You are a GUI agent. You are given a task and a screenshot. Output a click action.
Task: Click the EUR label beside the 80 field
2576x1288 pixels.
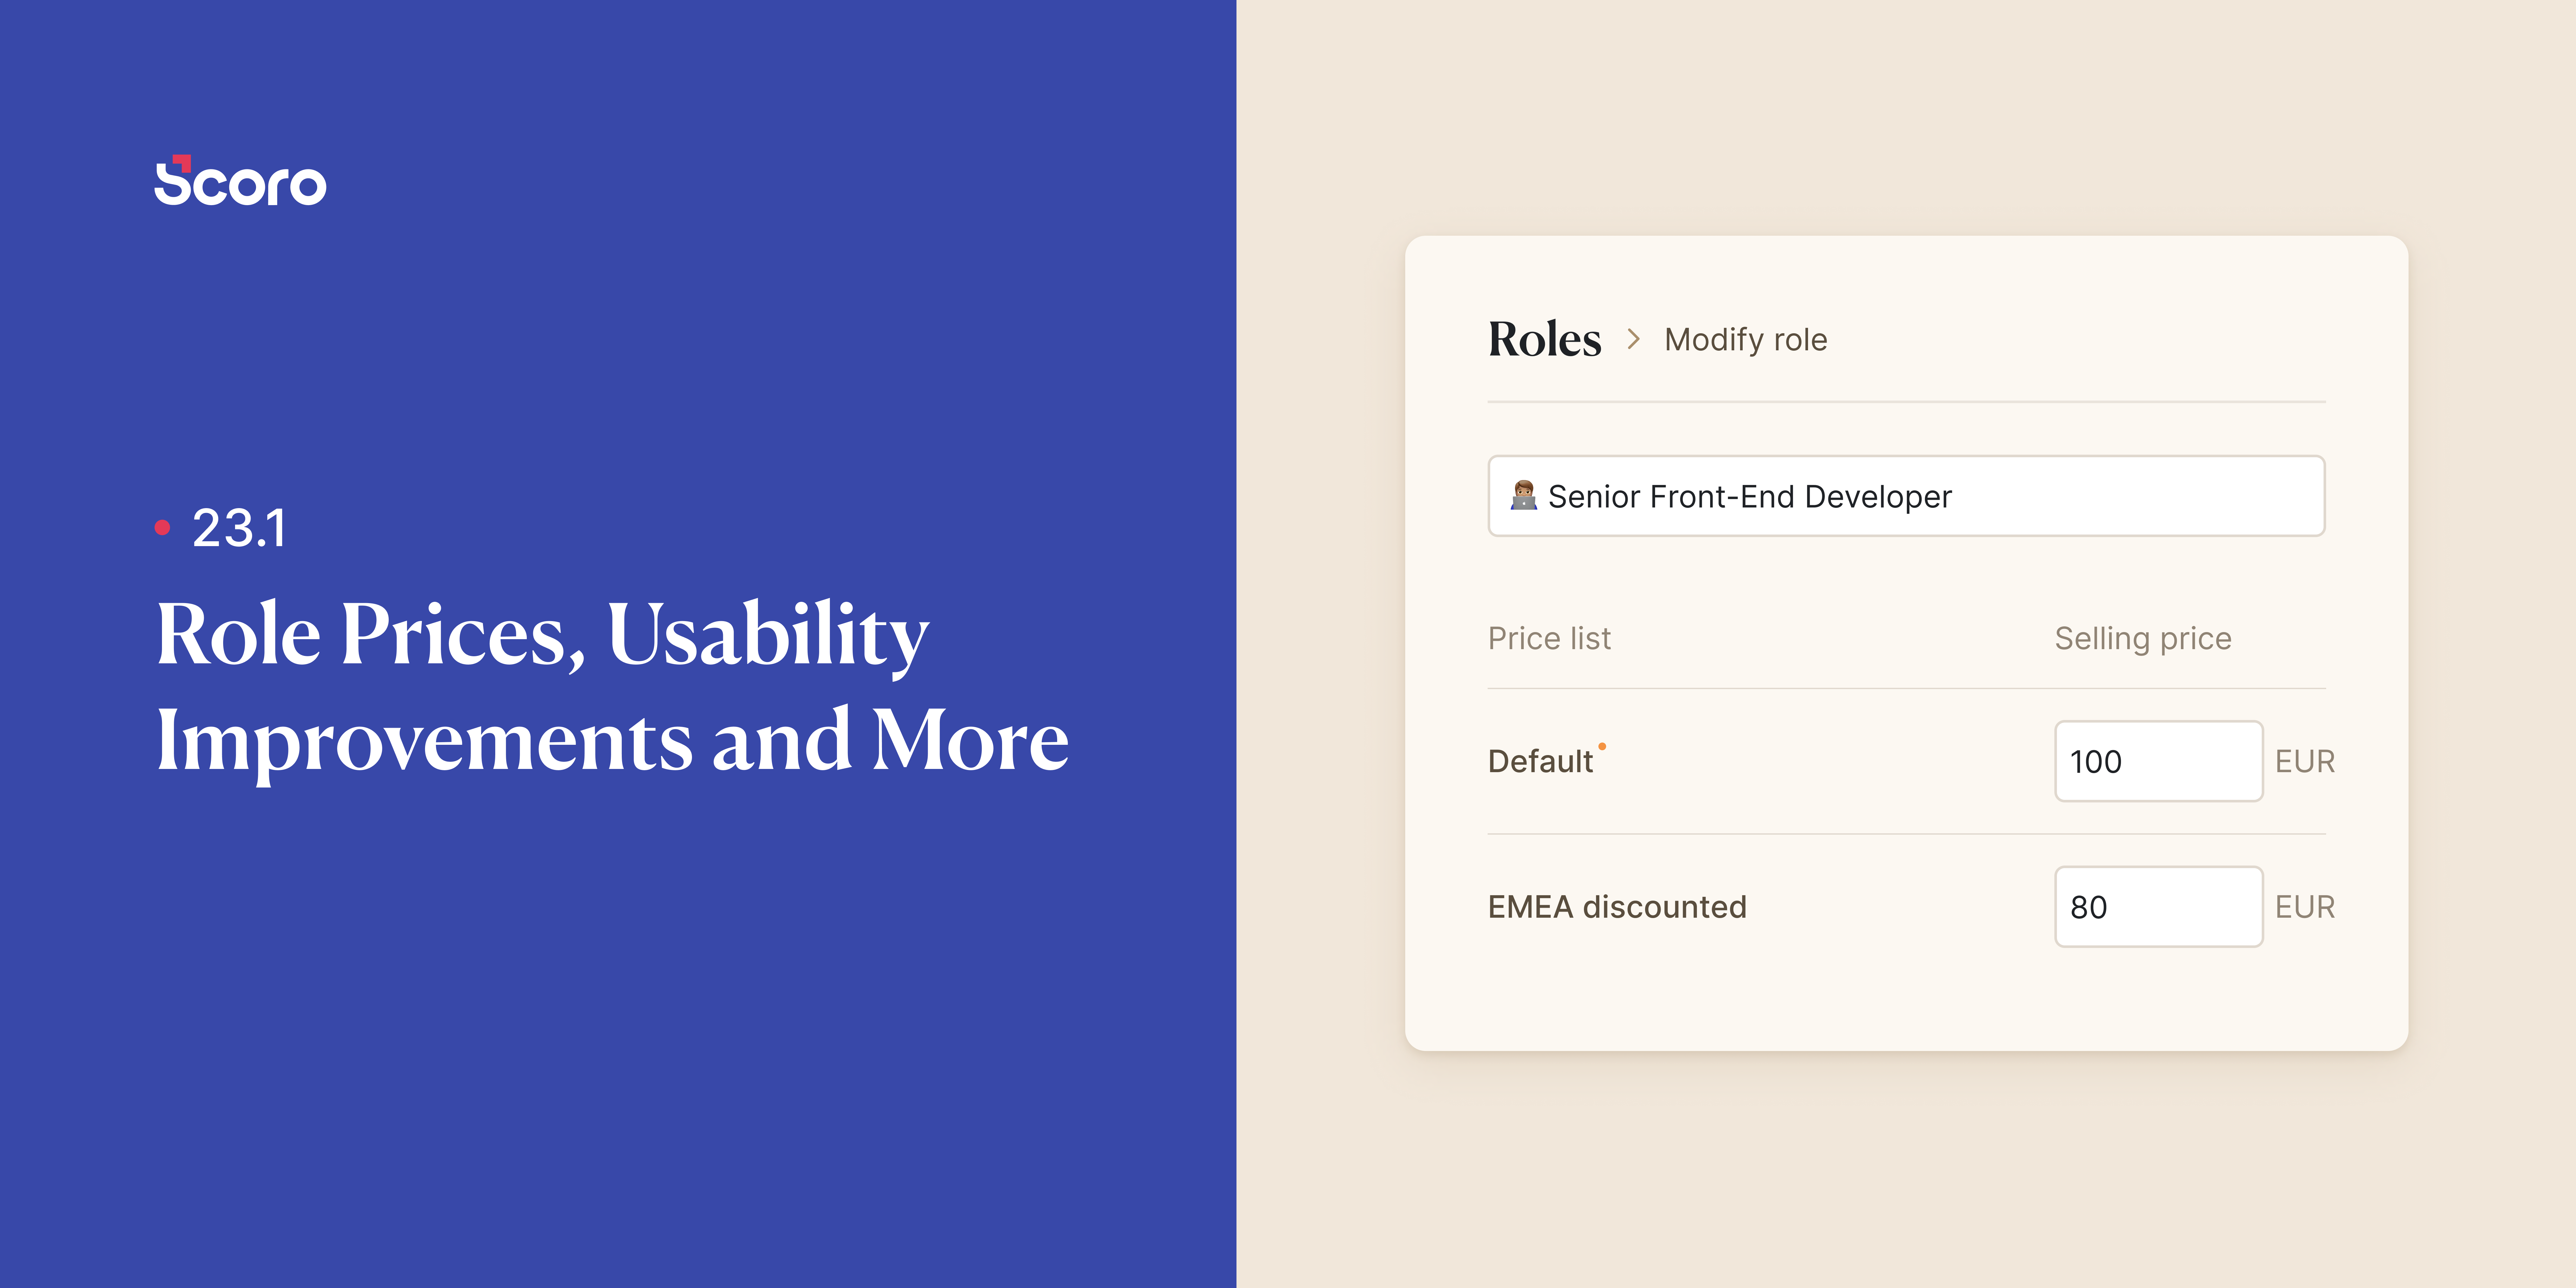coord(2304,907)
